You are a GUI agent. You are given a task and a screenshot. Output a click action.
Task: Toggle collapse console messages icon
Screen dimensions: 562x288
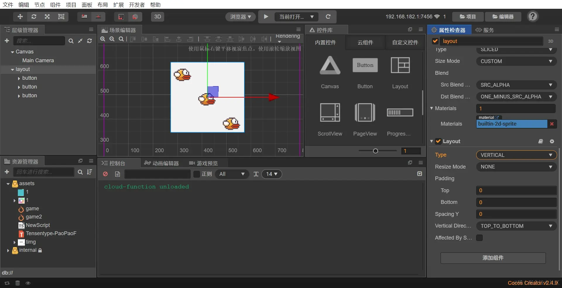tap(419, 174)
